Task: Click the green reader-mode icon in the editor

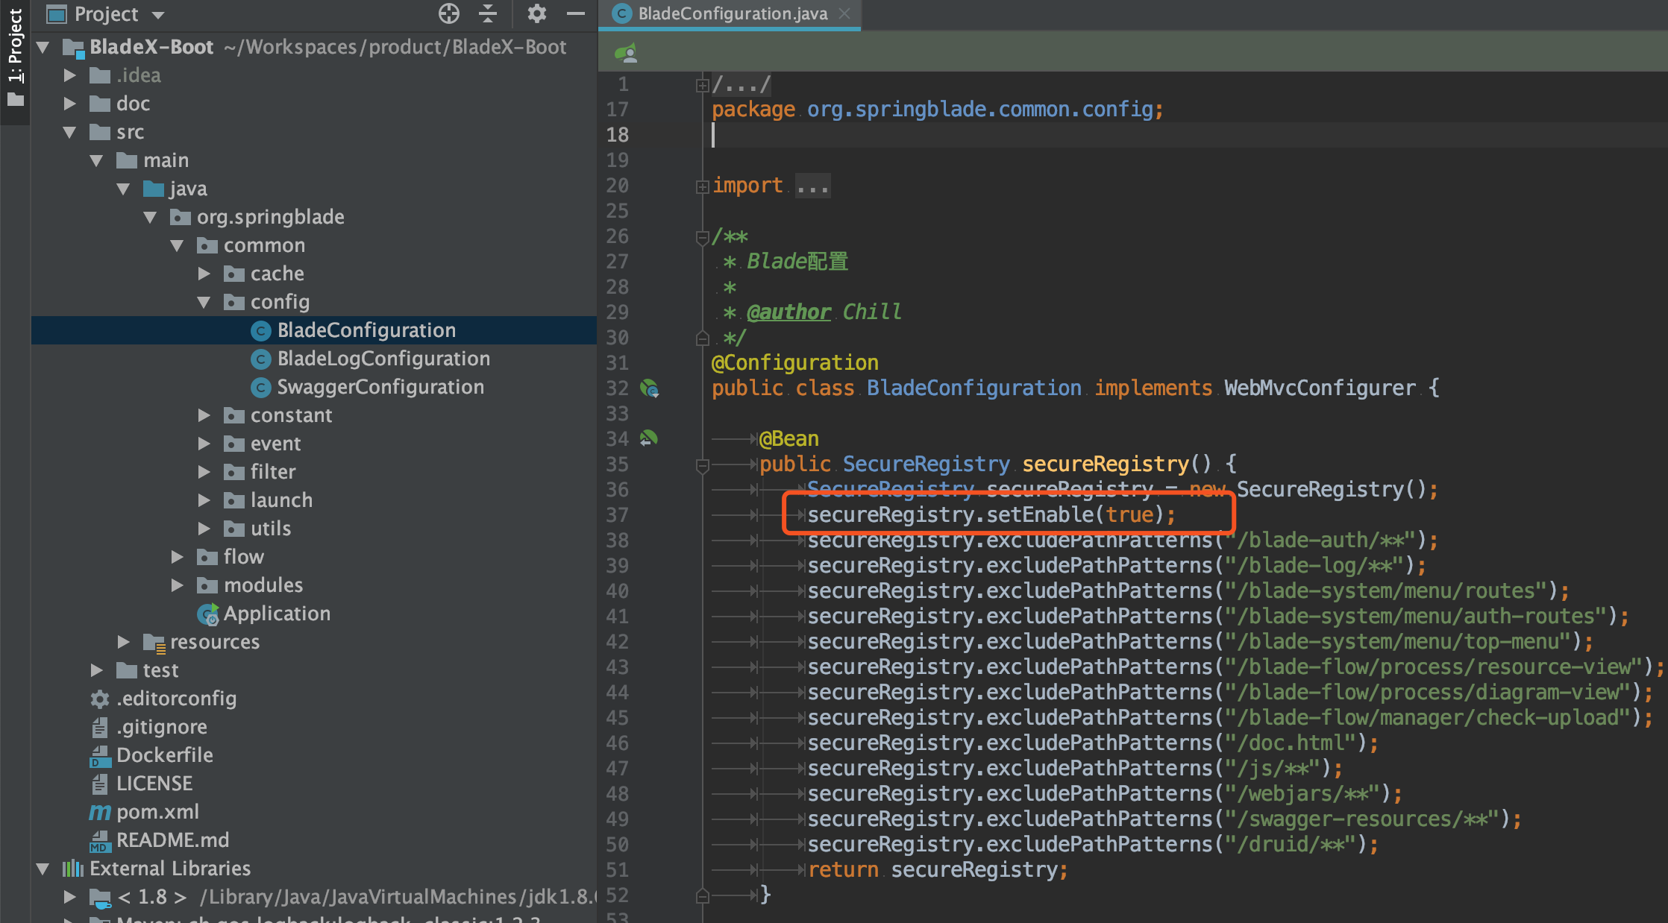Action: point(626,53)
